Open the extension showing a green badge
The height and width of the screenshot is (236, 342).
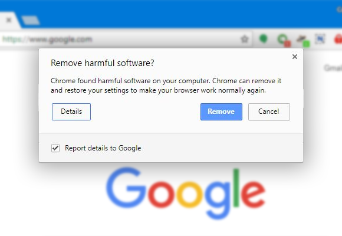tap(303, 41)
